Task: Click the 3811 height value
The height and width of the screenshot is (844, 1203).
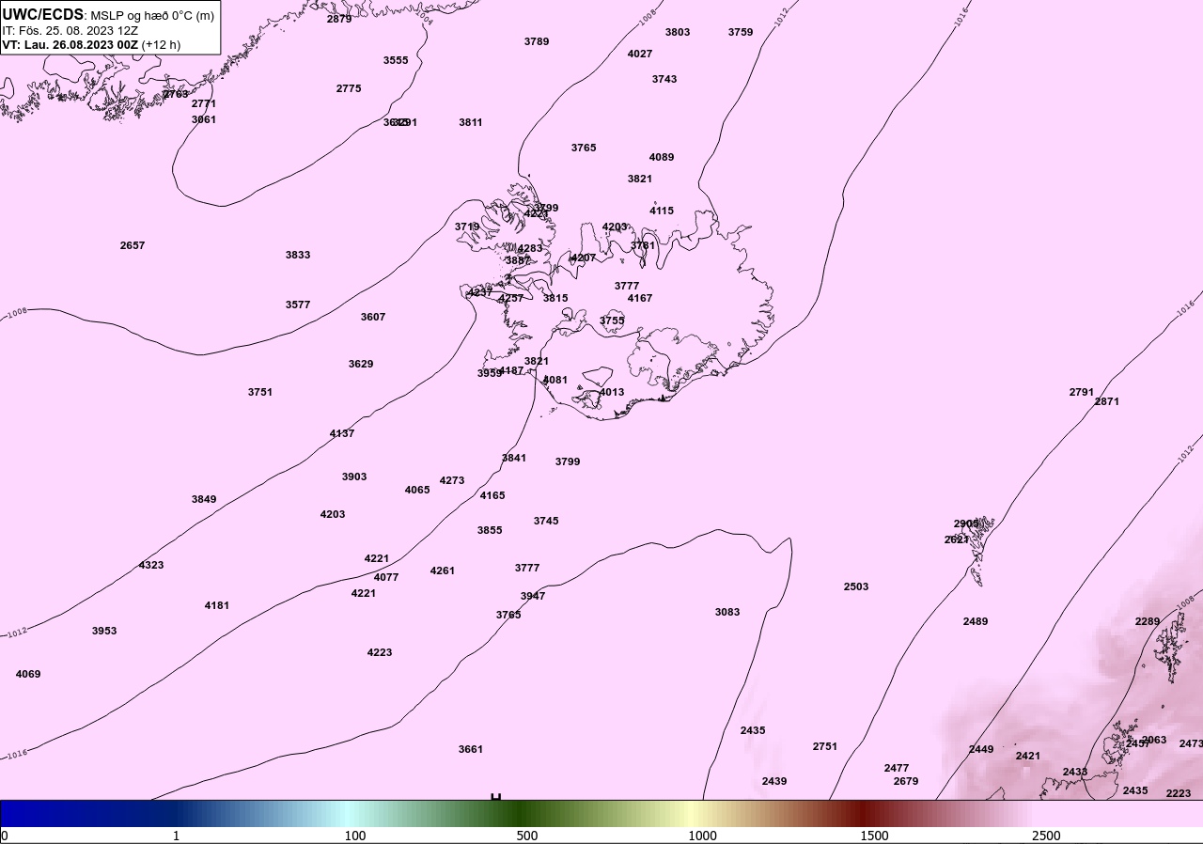Action: [x=471, y=122]
